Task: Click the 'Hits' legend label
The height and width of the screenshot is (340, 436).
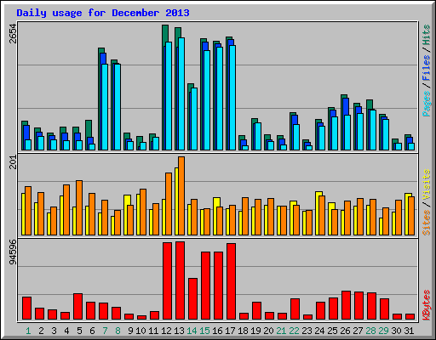Action: (x=427, y=35)
